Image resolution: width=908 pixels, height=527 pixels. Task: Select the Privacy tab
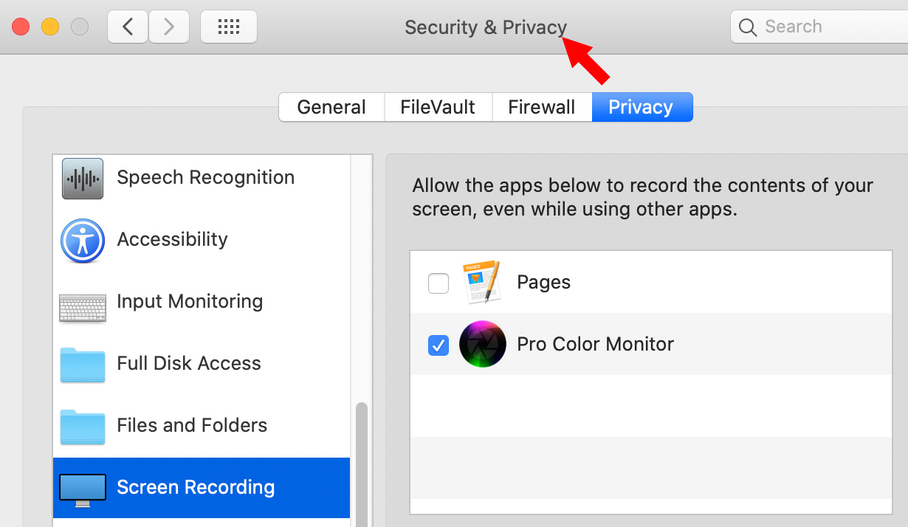click(641, 107)
